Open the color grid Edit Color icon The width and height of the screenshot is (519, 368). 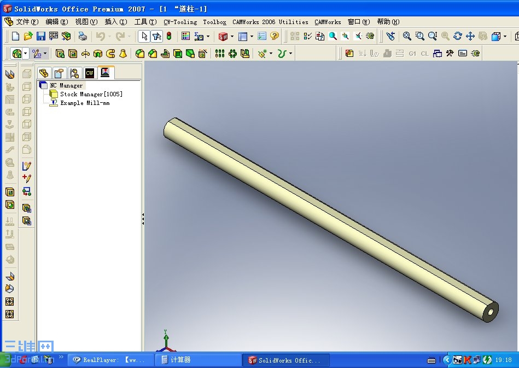[x=186, y=36]
